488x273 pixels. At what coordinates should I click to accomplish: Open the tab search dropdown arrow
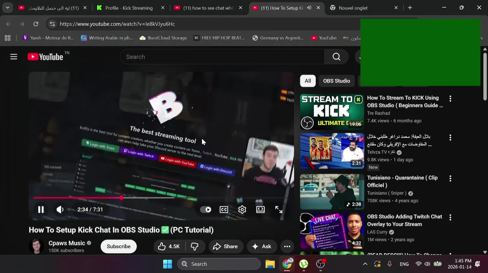coord(7,8)
